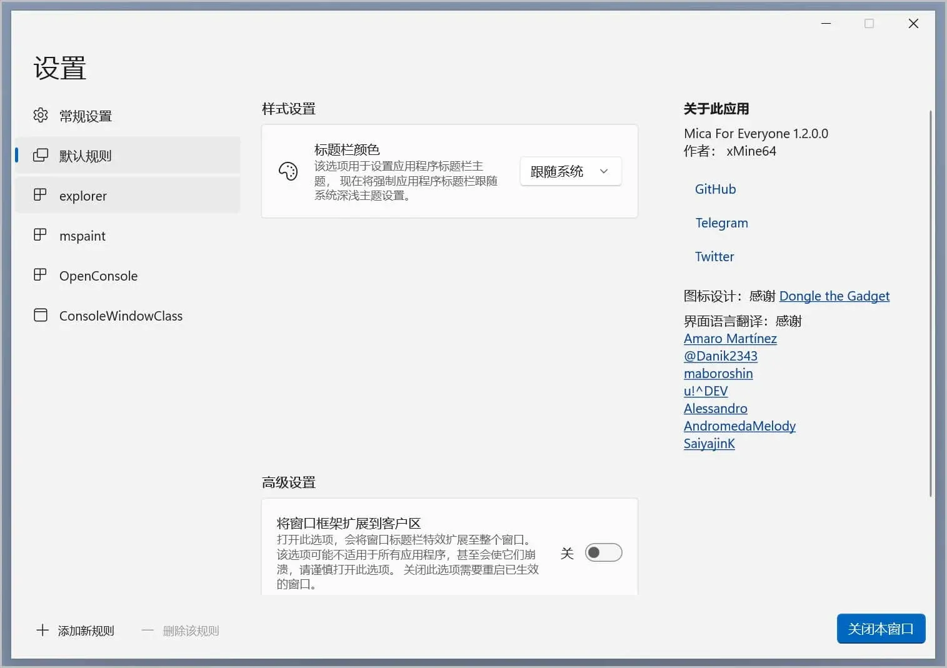Click the palette icon for 标题栏颜色

pyautogui.click(x=288, y=171)
